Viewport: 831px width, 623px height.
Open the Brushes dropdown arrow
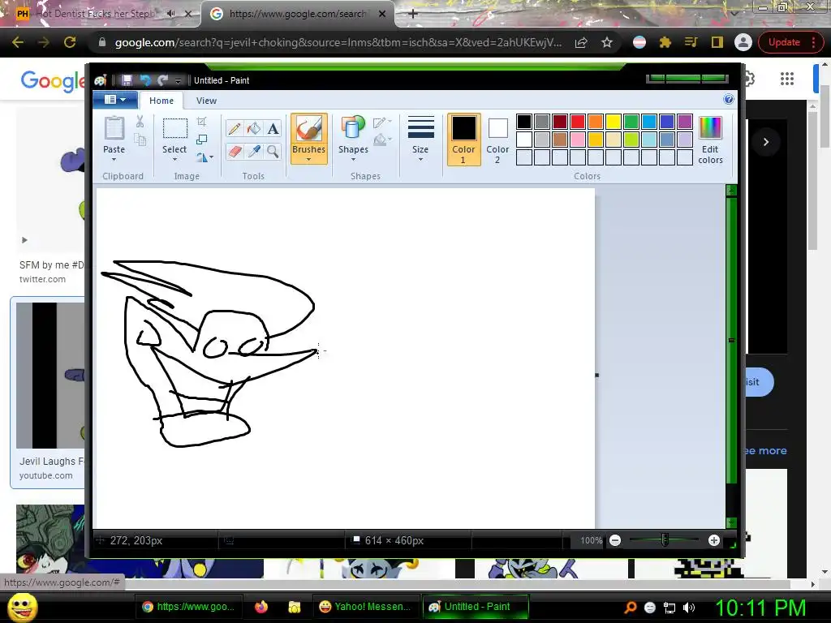[308, 160]
